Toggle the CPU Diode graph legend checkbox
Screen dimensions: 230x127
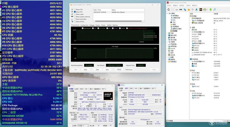pyautogui.click(x=98, y=28)
